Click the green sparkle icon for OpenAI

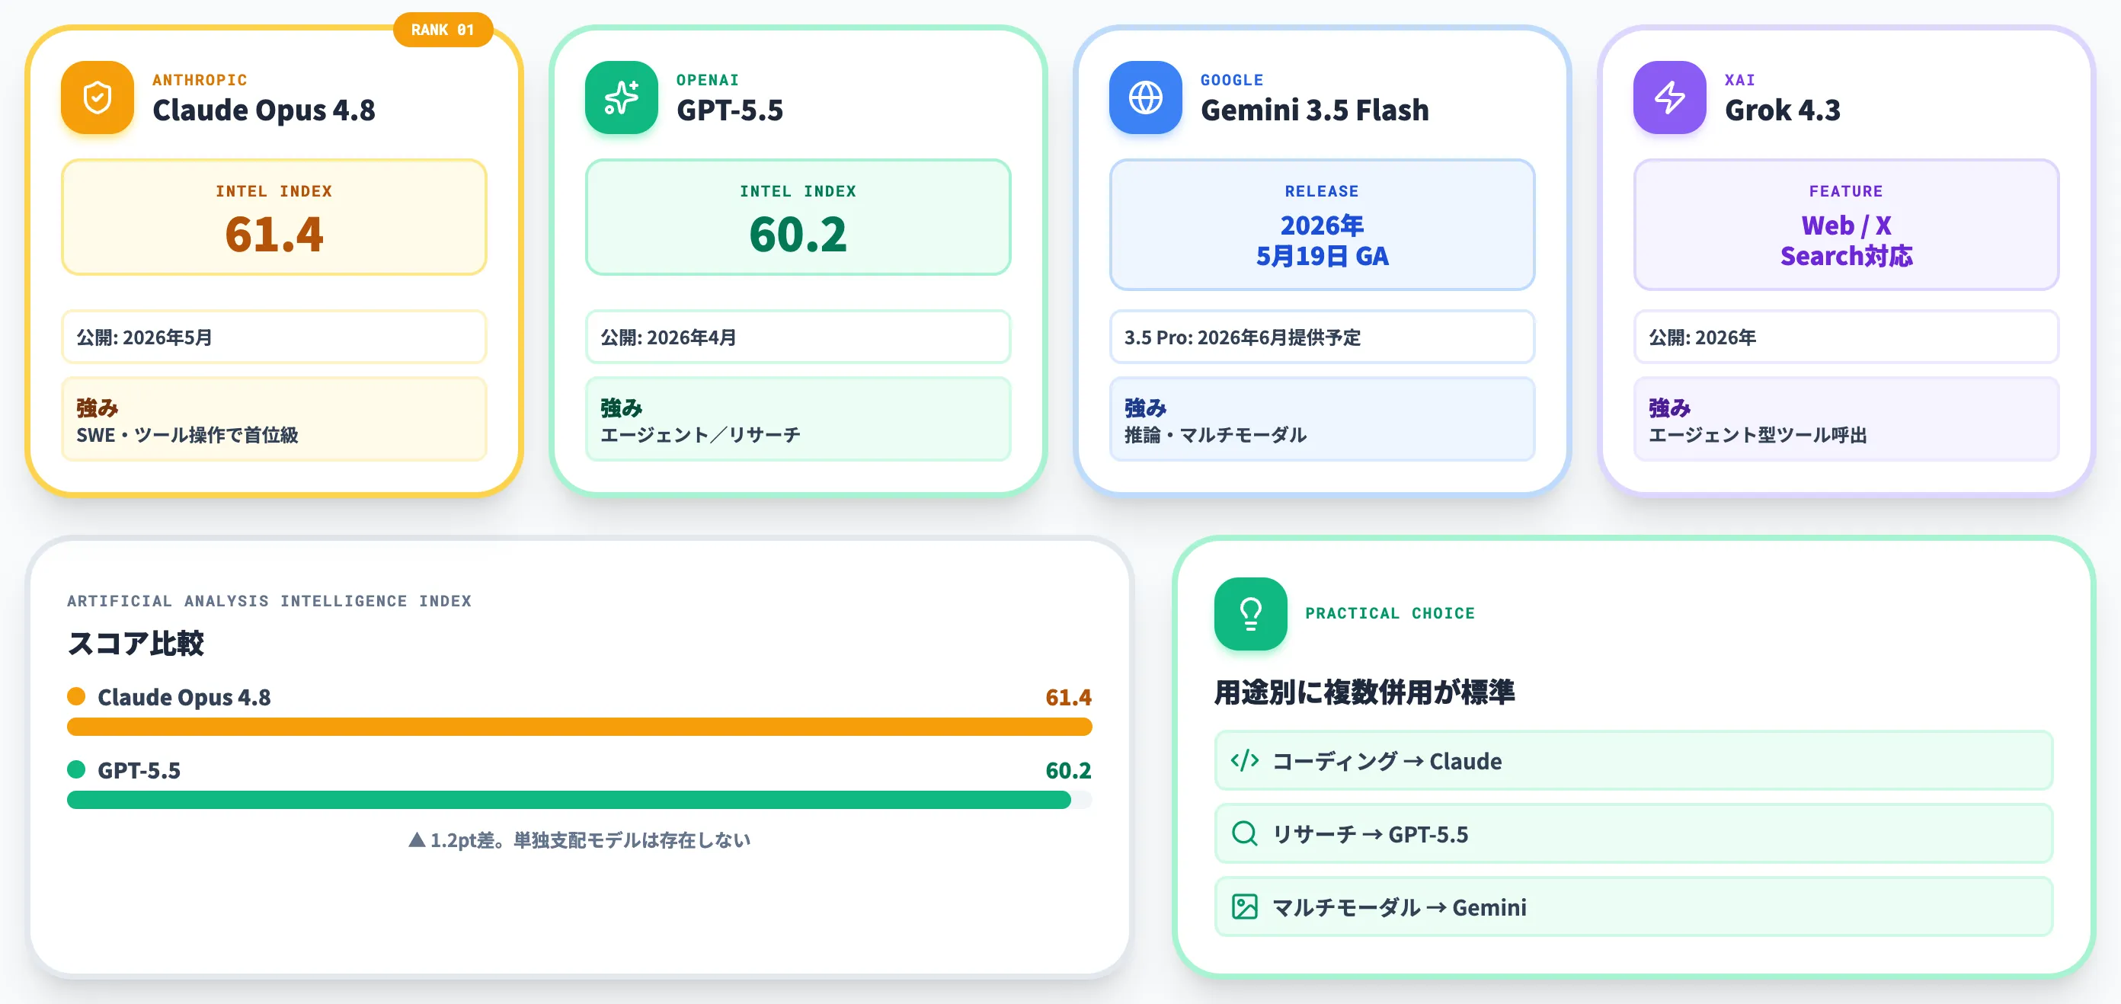[622, 97]
